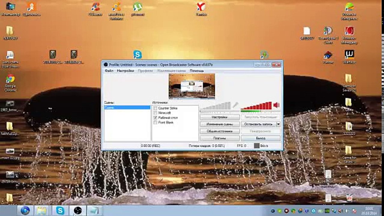Click the Остановить запись button
This screenshot has height=216, width=384.
point(259,124)
